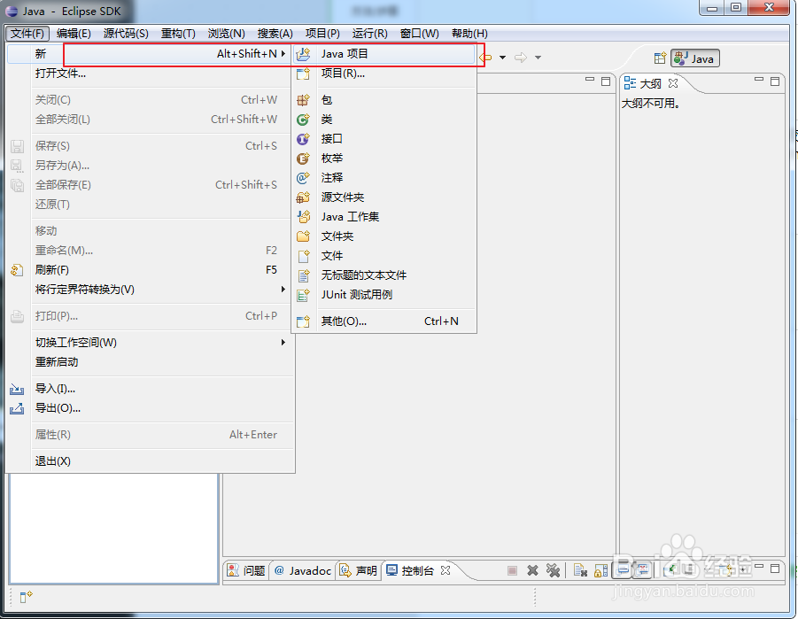Open the 帮助(H) menu
Screen dimensions: 798x619
click(x=469, y=34)
